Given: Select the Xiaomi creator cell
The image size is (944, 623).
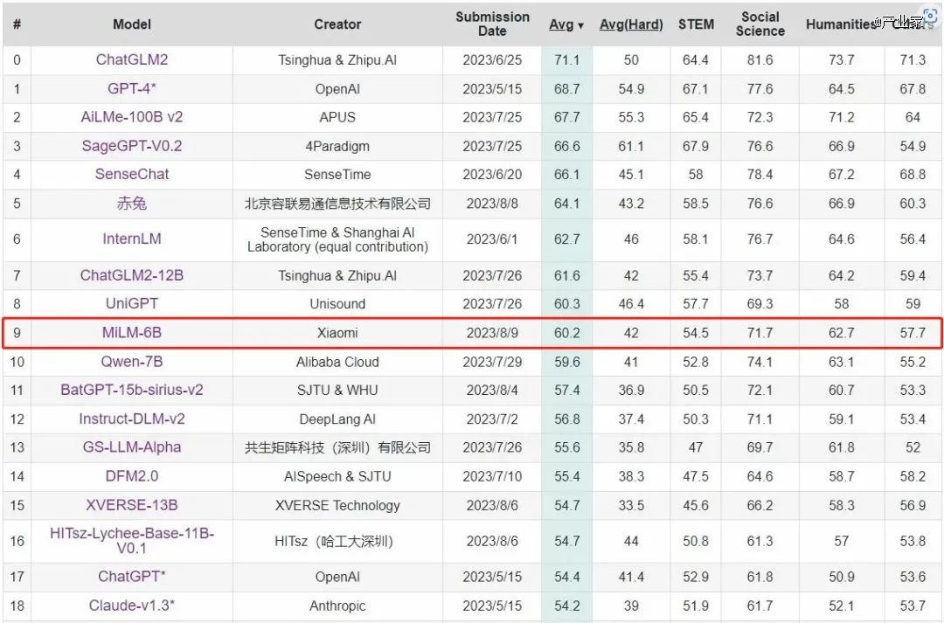Looking at the screenshot, I should pyautogui.click(x=337, y=333).
